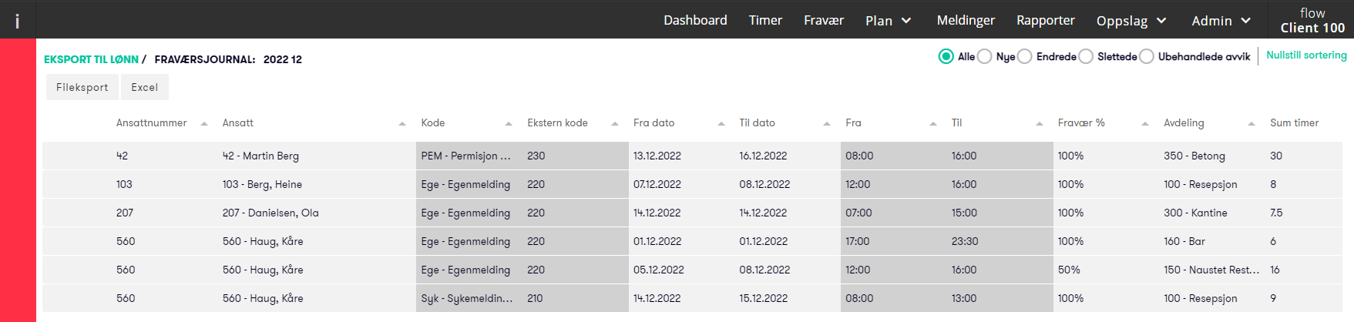Sort Fravær % column using arrow icon
Viewport: 1354px width, 322px height.
(1145, 123)
